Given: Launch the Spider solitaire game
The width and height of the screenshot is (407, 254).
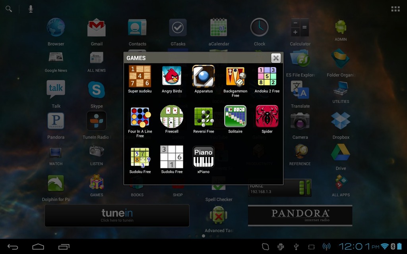Looking at the screenshot, I should tap(267, 116).
